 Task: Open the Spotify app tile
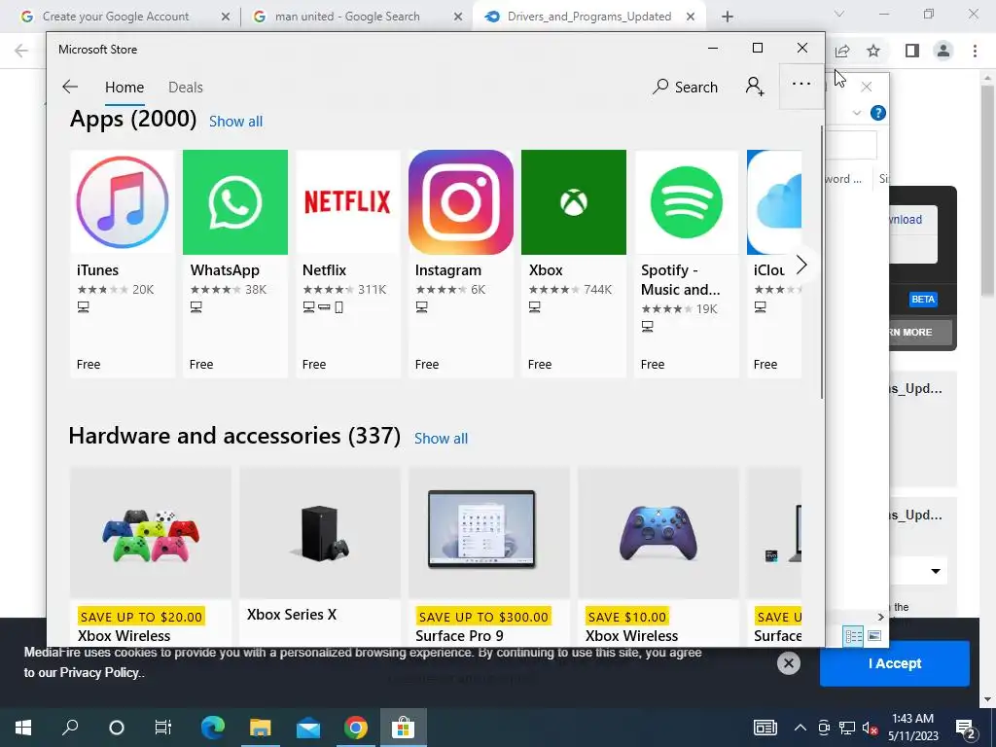pos(687,264)
